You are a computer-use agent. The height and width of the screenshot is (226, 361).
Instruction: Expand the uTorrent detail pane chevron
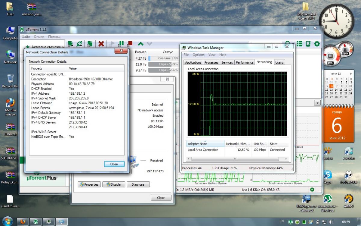pyautogui.click(x=317, y=103)
